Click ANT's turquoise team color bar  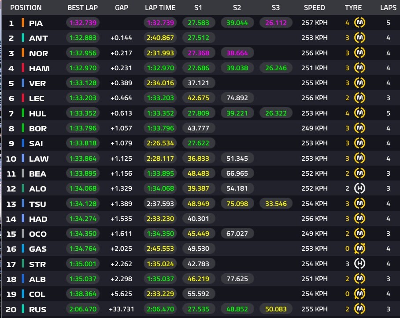pos(22,38)
